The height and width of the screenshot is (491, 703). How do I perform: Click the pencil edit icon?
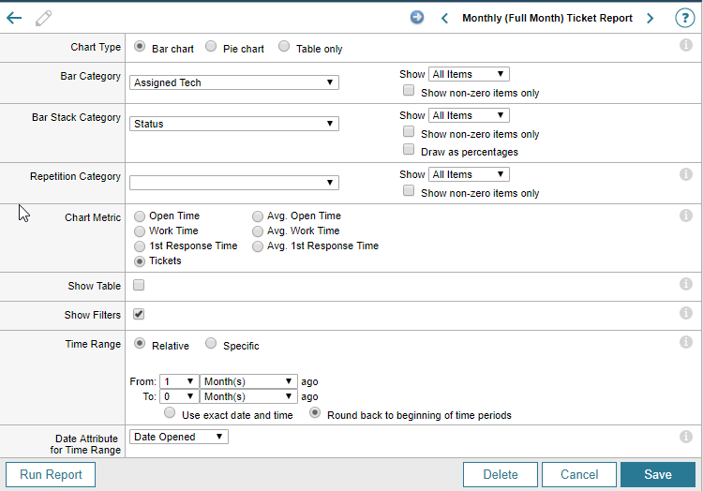(43, 19)
